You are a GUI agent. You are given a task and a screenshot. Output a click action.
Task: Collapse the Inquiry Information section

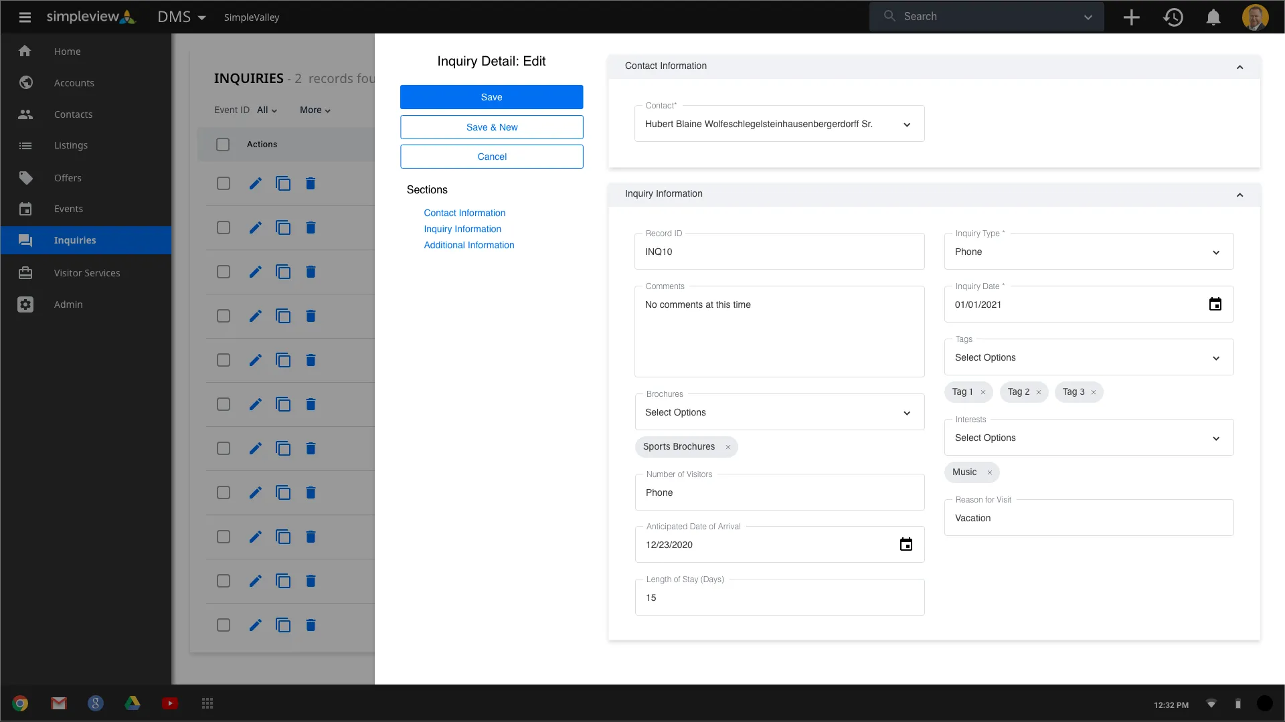click(x=1239, y=195)
